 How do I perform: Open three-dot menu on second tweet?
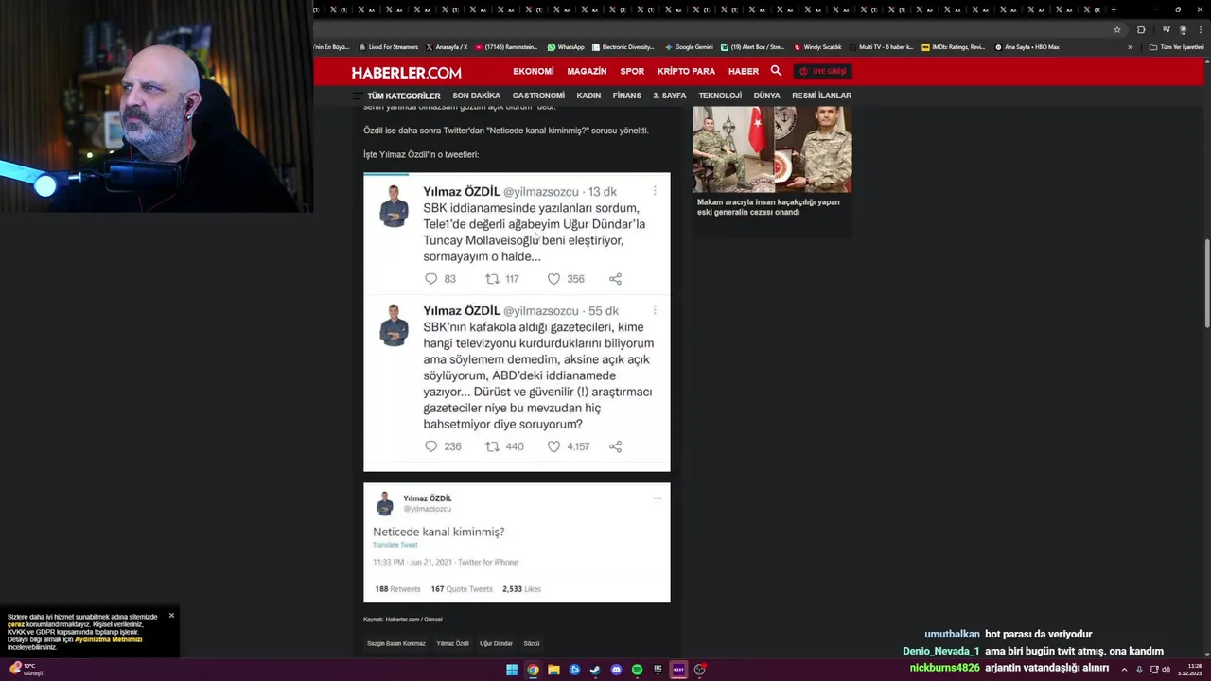655,310
